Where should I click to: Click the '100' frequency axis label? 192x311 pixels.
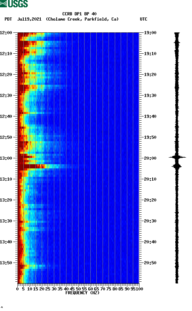click(139, 289)
